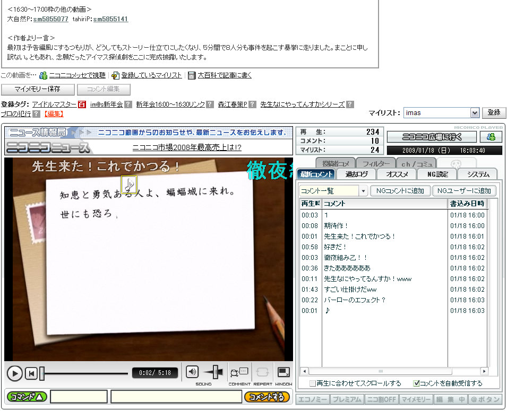Toggle the REPEAT loop icon
Image resolution: width=507 pixels, height=411 pixels.
(262, 372)
